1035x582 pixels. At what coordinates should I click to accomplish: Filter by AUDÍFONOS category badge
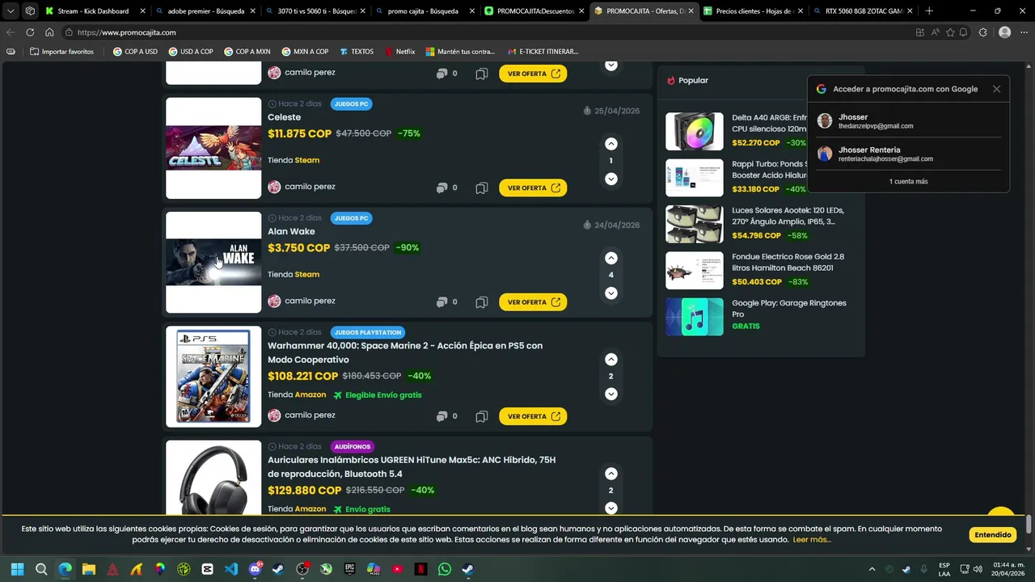[353, 446]
